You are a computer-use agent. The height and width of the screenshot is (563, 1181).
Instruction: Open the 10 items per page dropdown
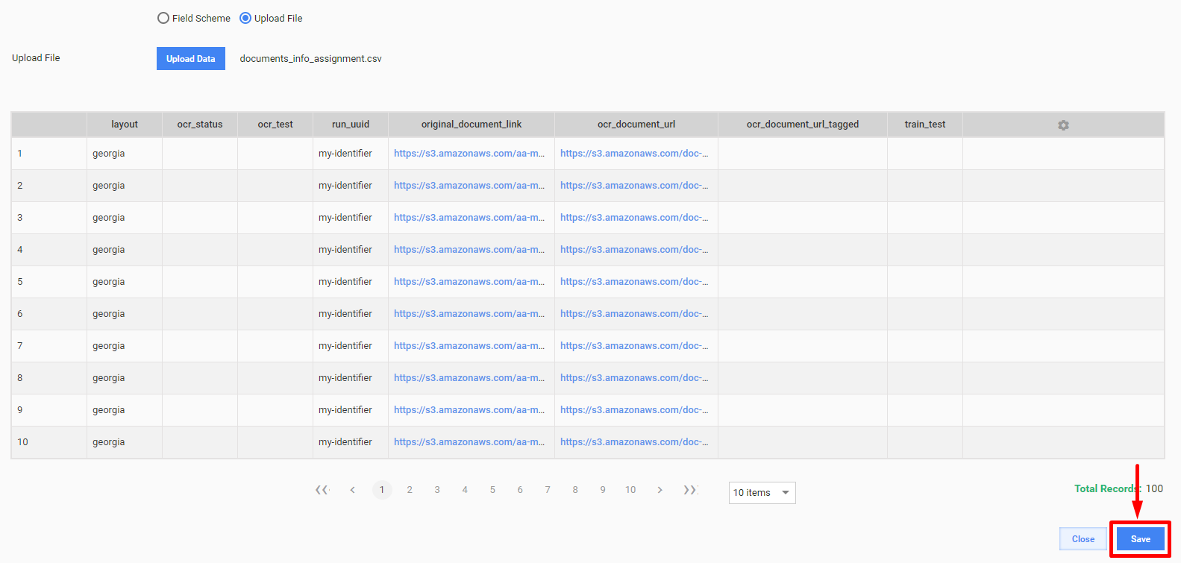point(762,493)
